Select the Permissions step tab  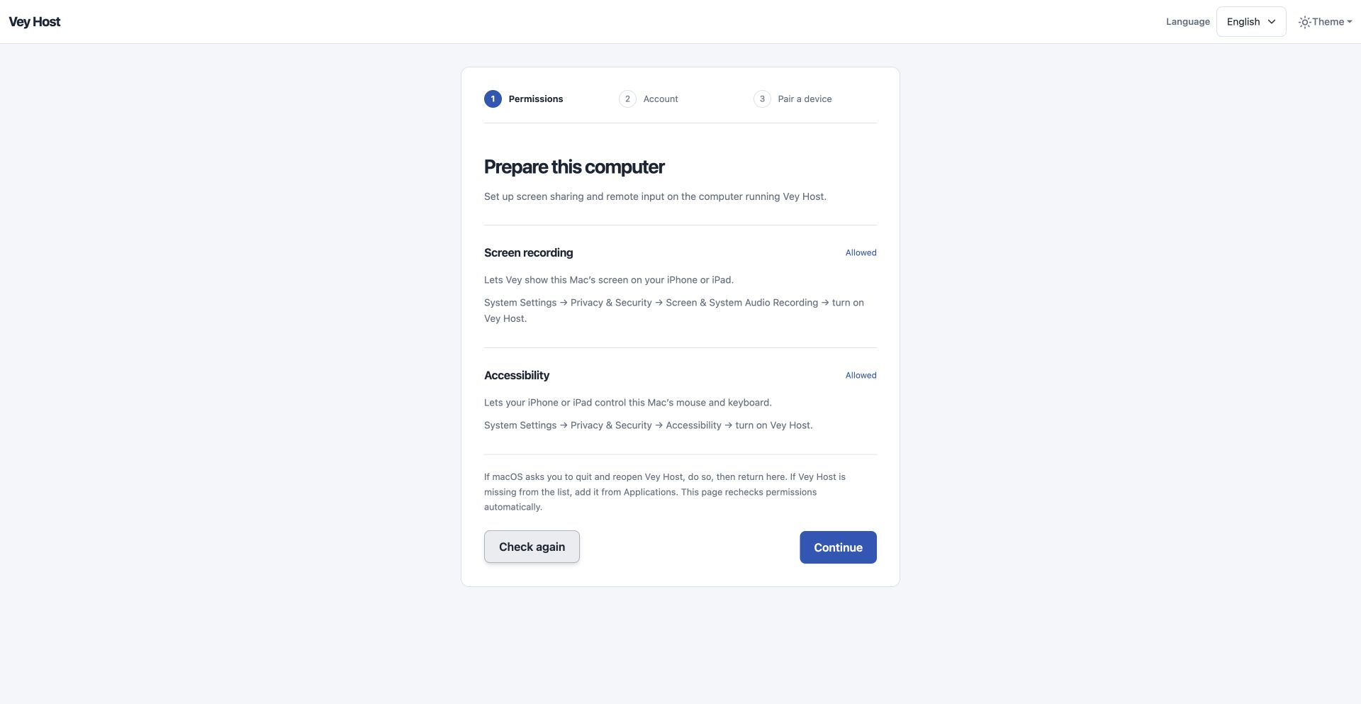click(x=524, y=99)
